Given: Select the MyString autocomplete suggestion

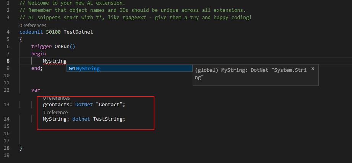Looking at the screenshot, I should 88,69.
